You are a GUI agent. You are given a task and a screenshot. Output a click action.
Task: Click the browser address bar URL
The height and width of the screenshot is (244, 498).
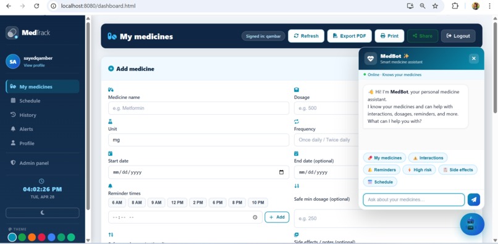[98, 6]
